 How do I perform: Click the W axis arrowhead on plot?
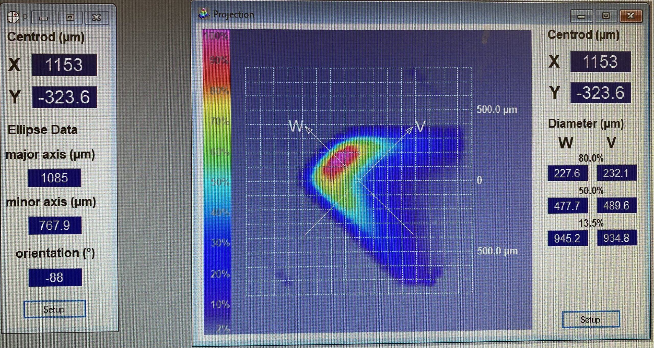pyautogui.click(x=308, y=130)
